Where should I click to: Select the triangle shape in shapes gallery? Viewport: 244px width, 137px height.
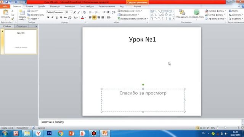tap(152, 15)
